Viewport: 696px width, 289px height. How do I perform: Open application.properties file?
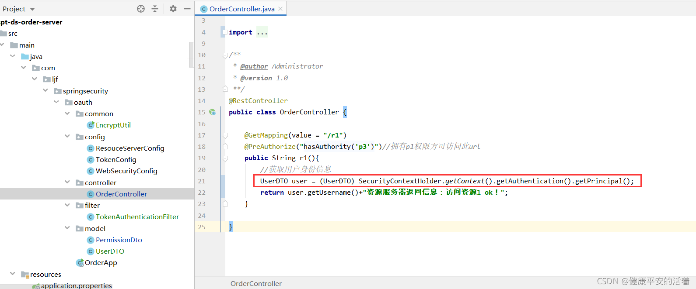tap(77, 286)
